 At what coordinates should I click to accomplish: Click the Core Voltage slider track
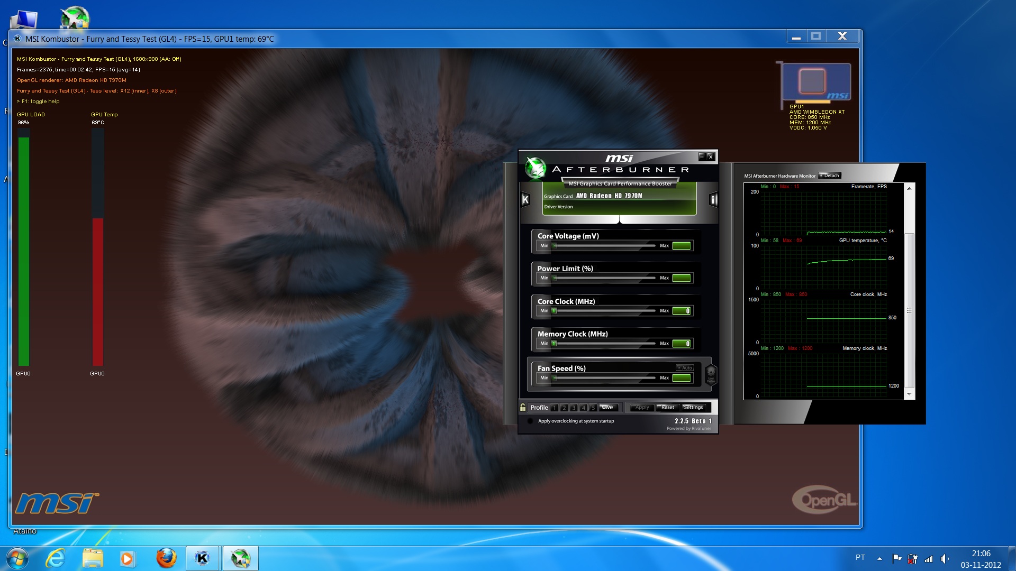pyautogui.click(x=604, y=246)
